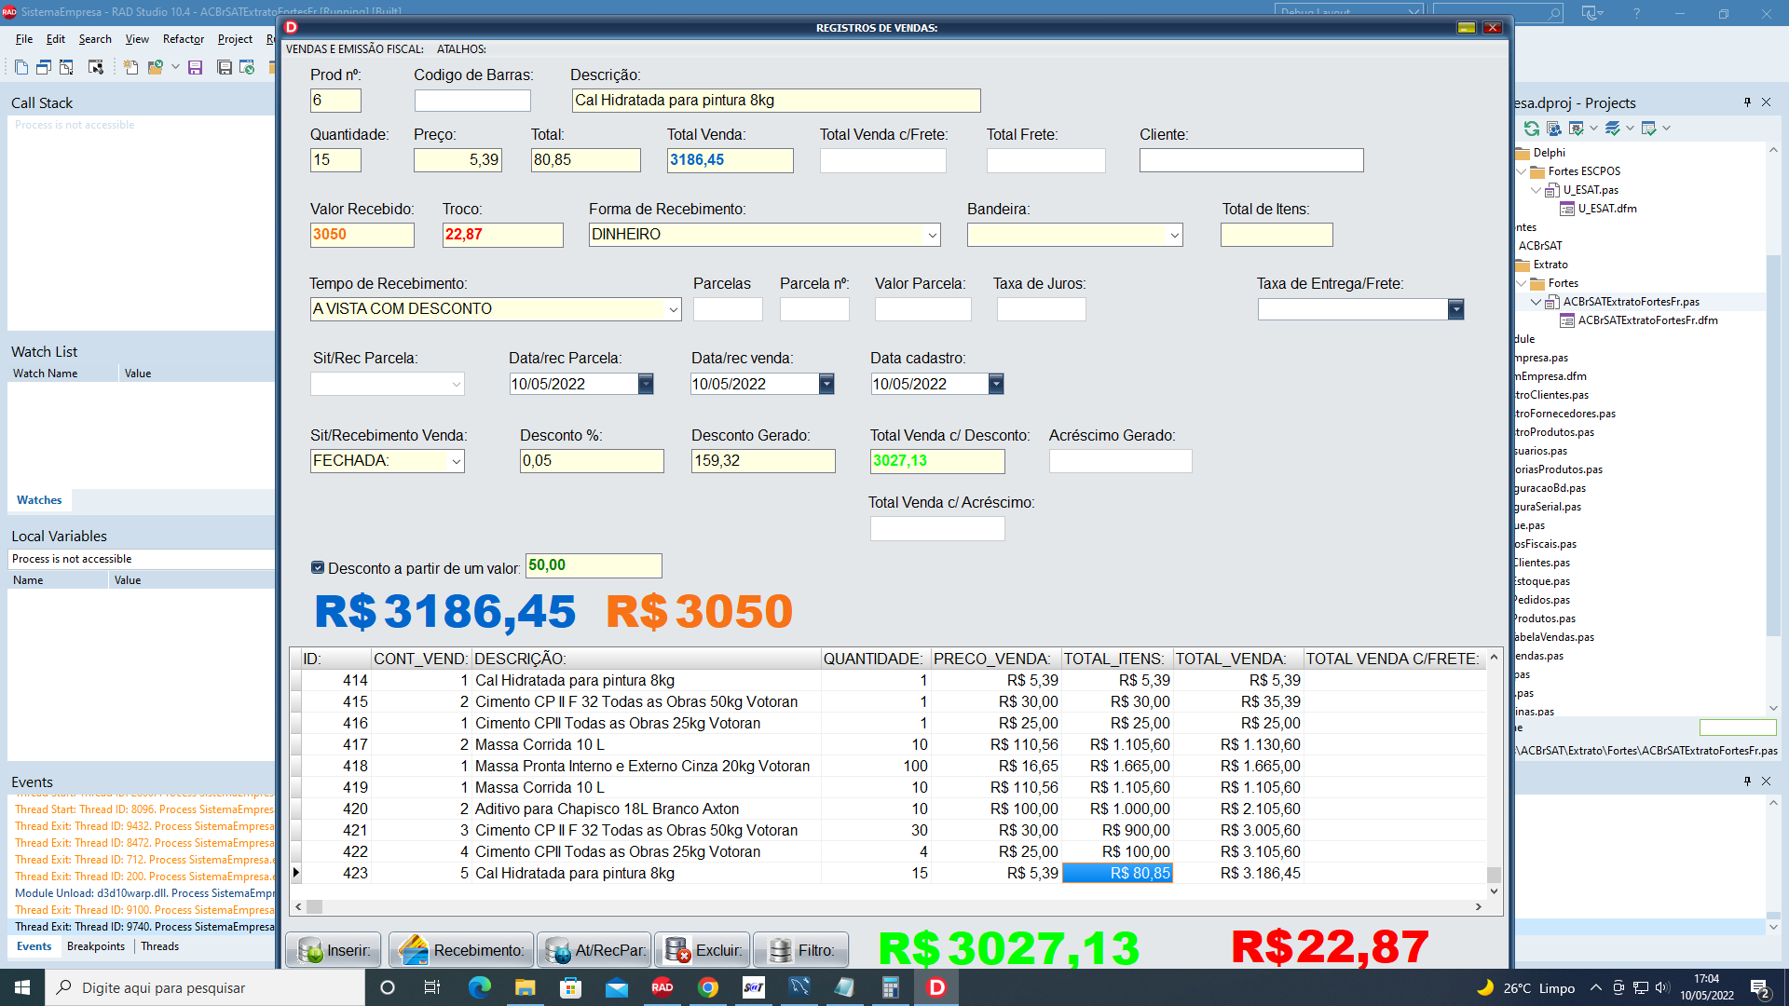Open the Search menu in RAD Studio
The height and width of the screenshot is (1006, 1789).
95,39
